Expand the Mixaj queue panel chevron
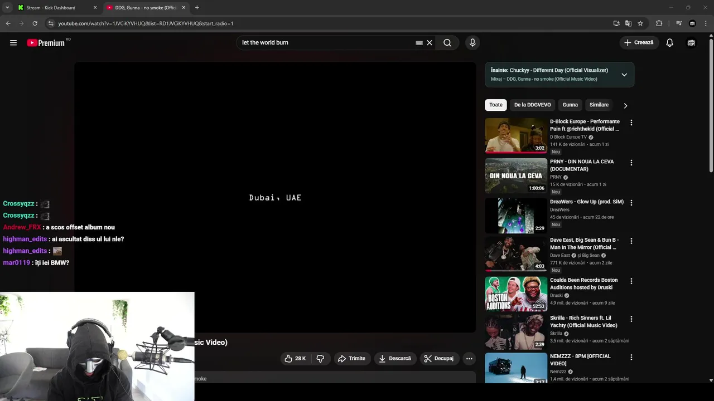The height and width of the screenshot is (401, 714). click(624, 75)
